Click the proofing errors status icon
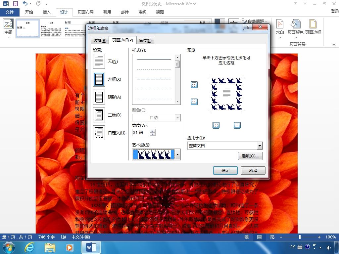This screenshot has height=254, width=339. 63,237
